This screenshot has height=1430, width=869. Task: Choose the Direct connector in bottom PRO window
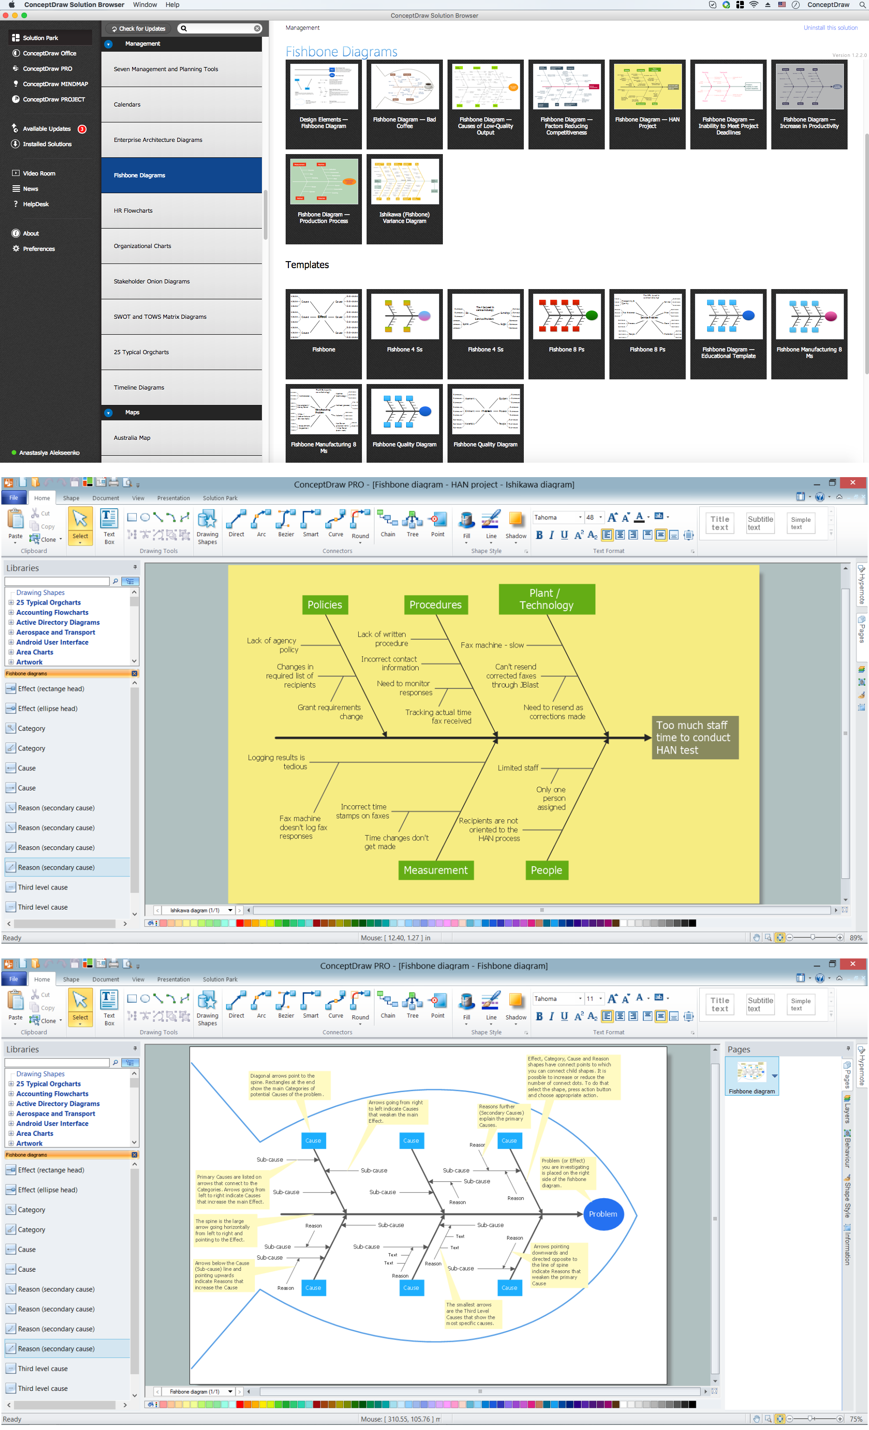pyautogui.click(x=236, y=1004)
